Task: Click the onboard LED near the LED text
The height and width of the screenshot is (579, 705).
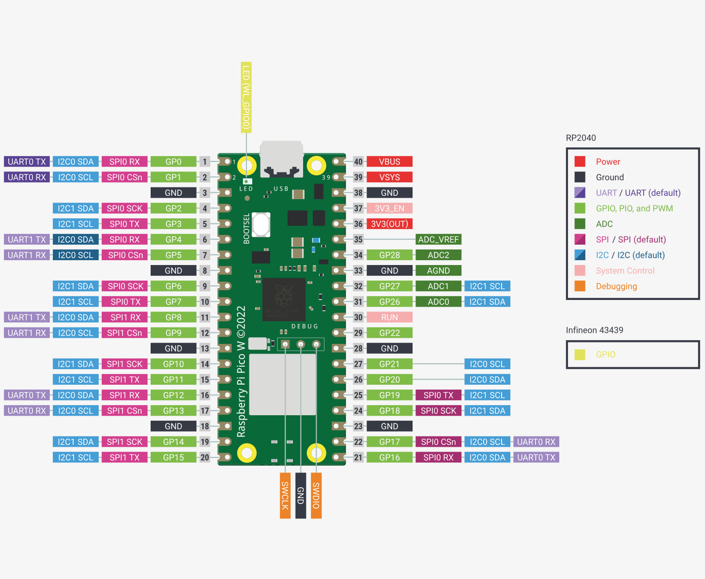Action: [247, 182]
